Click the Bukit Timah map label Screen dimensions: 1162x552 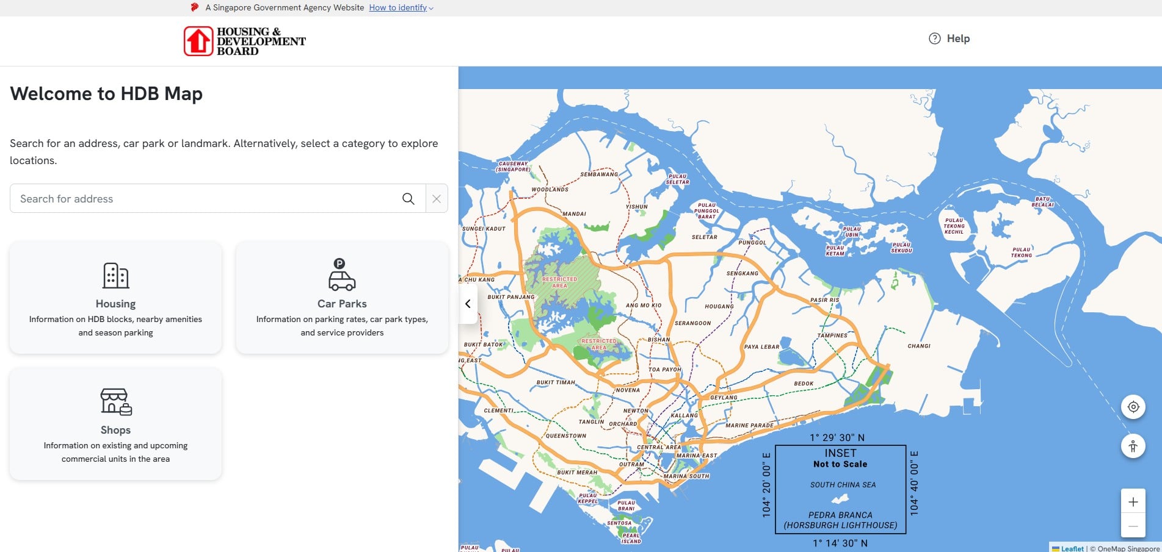(556, 382)
